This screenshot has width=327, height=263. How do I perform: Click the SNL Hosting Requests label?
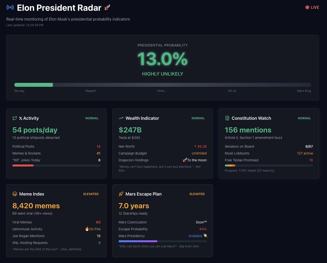tap(30, 243)
